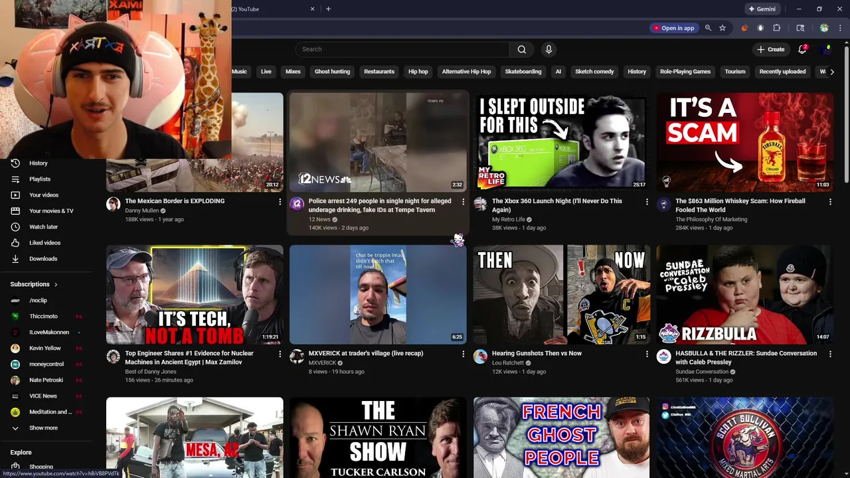Open options menu for Tempe Tavern video

tap(463, 202)
